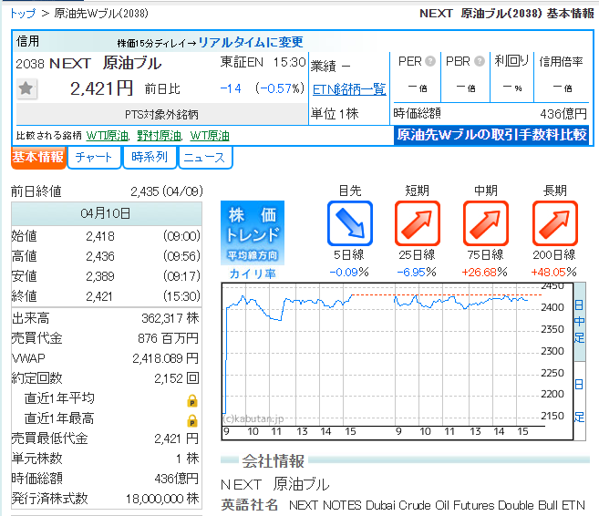This screenshot has height=516, width=599.
Task: Open the 時系列 tab
Action: 150,158
